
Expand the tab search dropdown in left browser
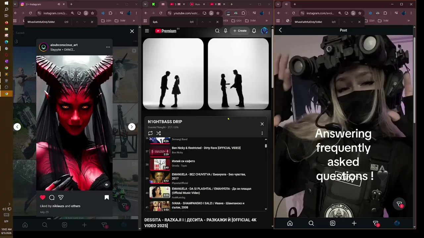pyautogui.click(x=15, y=4)
